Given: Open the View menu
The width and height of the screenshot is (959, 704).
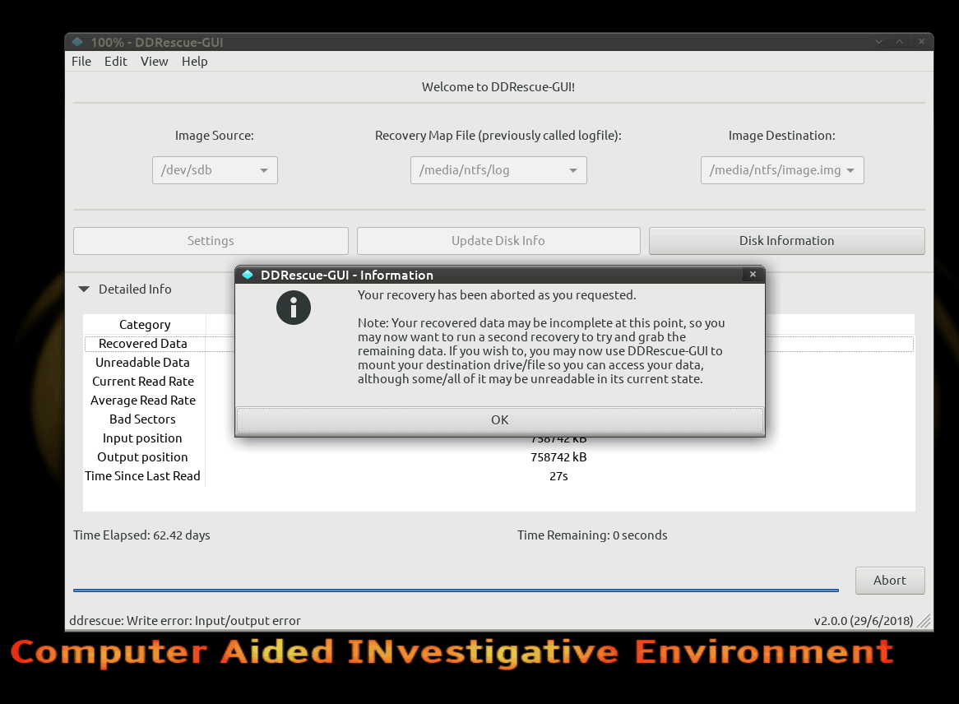Looking at the screenshot, I should click(x=154, y=61).
